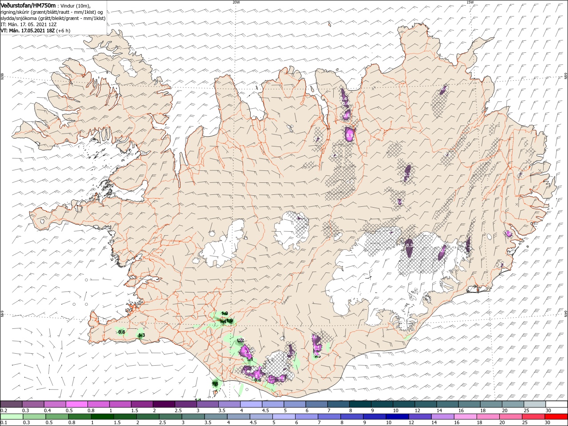Screen dimensions: 568x426
Task: Click the 1.8 rain value near the south coast
Action: (x=215, y=384)
